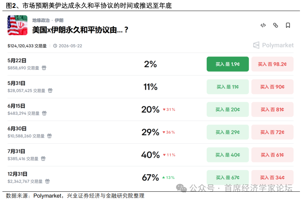Click the Polymarket logo
The height and width of the screenshot is (200, 302).
click(x=273, y=45)
